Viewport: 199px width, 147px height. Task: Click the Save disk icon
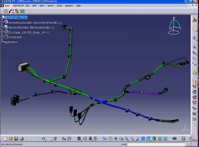coord(16,139)
